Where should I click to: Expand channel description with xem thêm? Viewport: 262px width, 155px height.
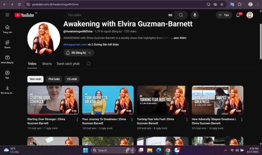tap(179, 38)
